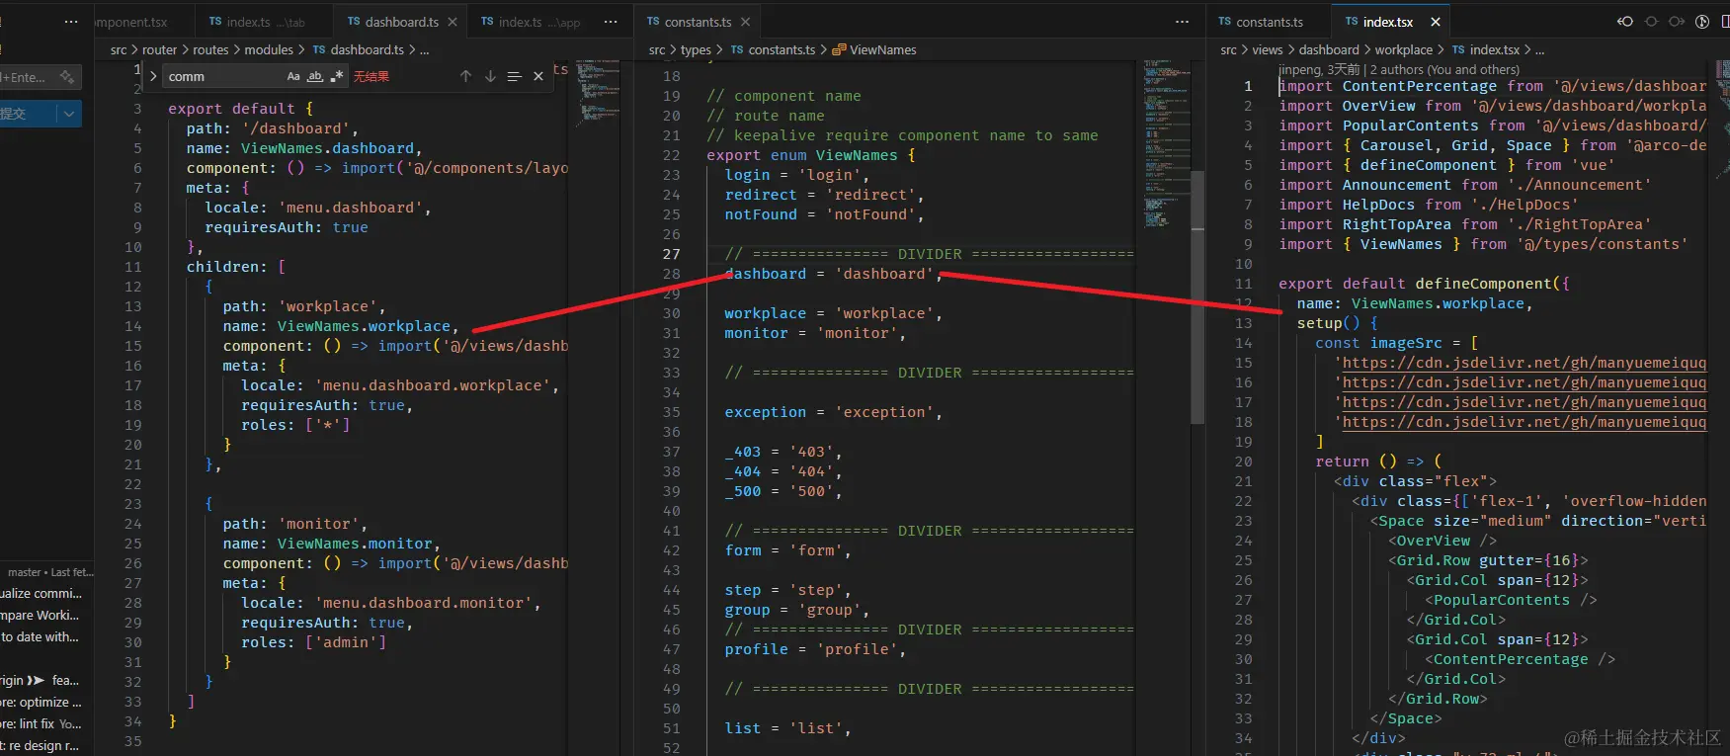The image size is (1730, 756).
Task: Go to next match arrow
Action: (x=490, y=76)
